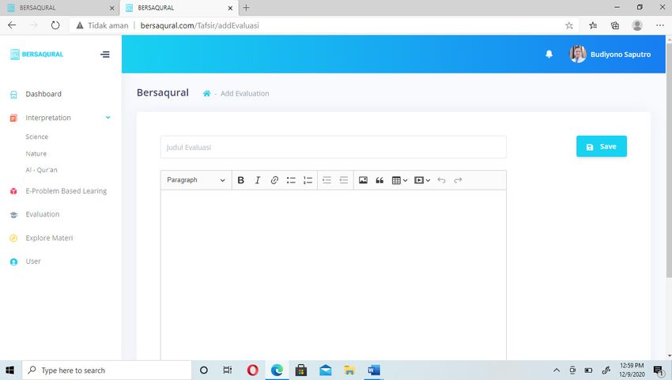Image resolution: width=672 pixels, height=380 pixels.
Task: Toggle bold formatting in the editor
Action: [241, 180]
